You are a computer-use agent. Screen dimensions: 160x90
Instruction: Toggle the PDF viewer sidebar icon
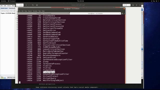[37, 5]
